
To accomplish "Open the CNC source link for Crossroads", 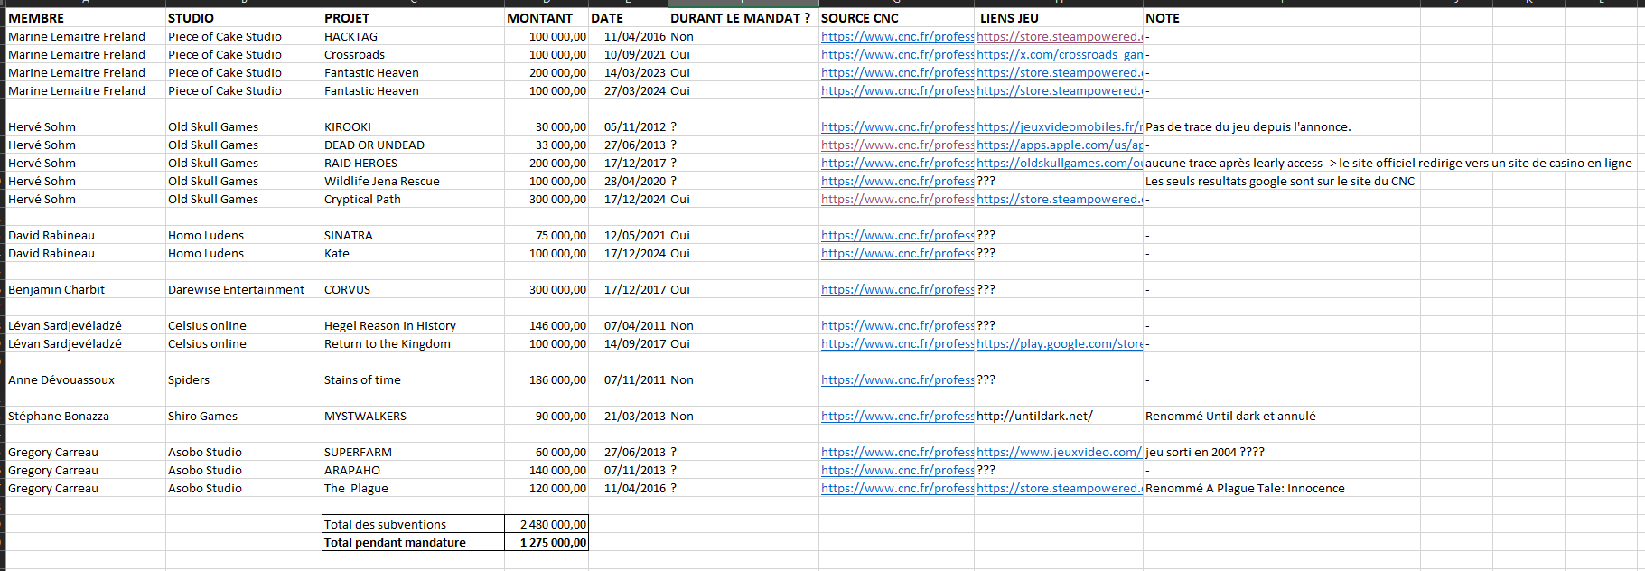I will [x=897, y=54].
